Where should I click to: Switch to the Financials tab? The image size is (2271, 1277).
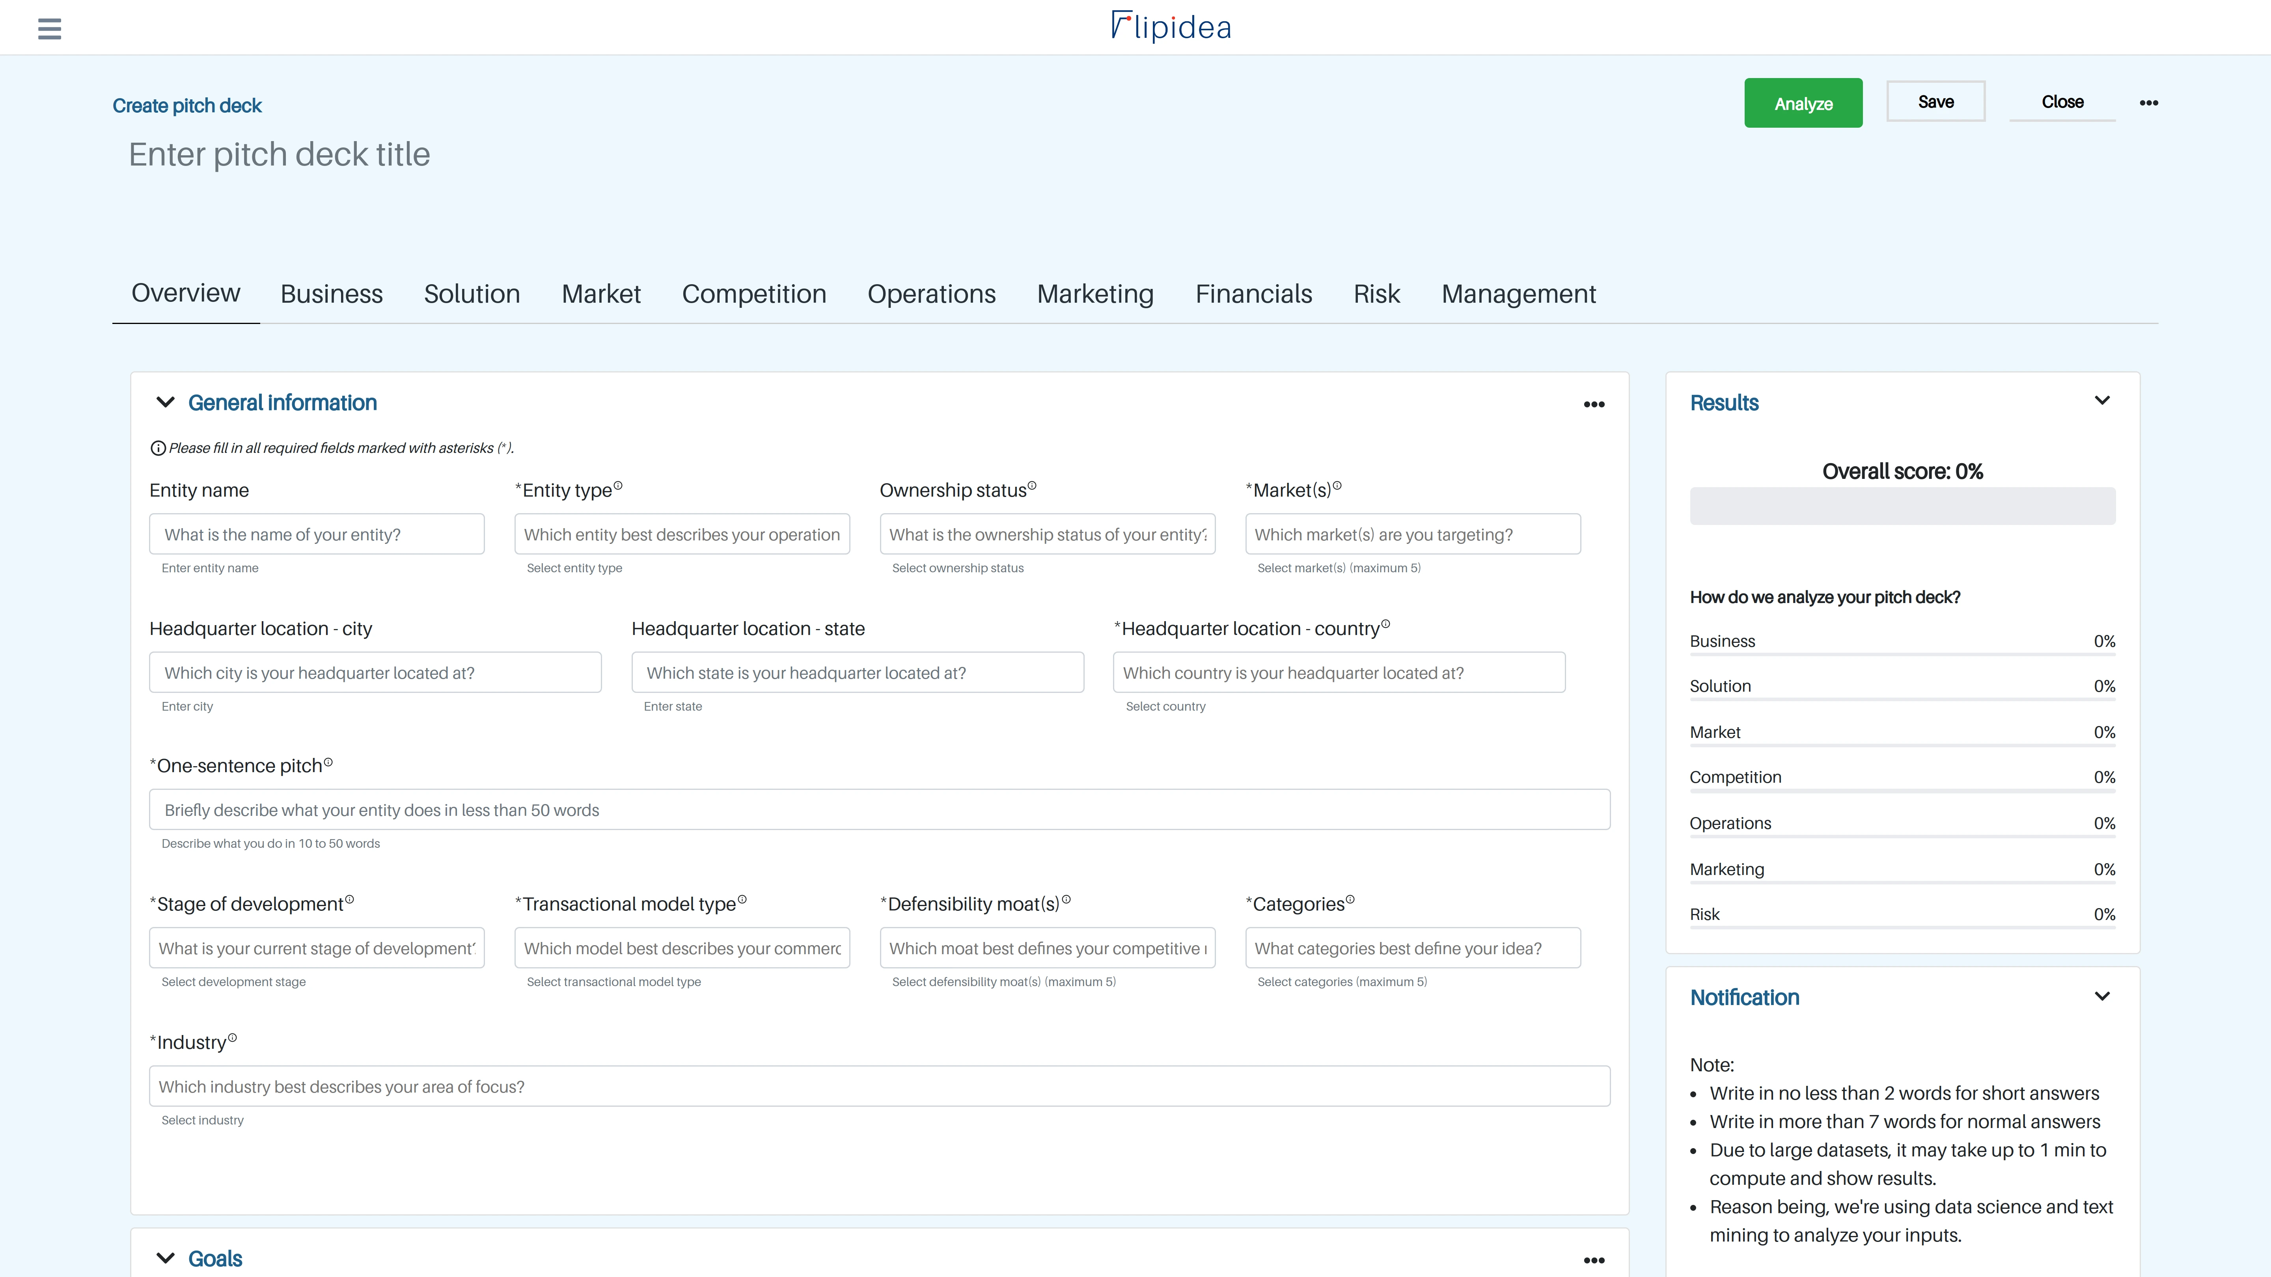click(1254, 293)
